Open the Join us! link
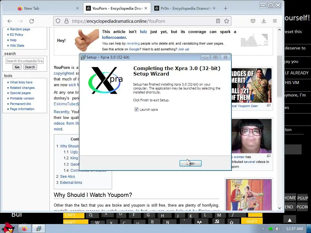The width and height of the screenshot is (311, 233). (x=184, y=49)
